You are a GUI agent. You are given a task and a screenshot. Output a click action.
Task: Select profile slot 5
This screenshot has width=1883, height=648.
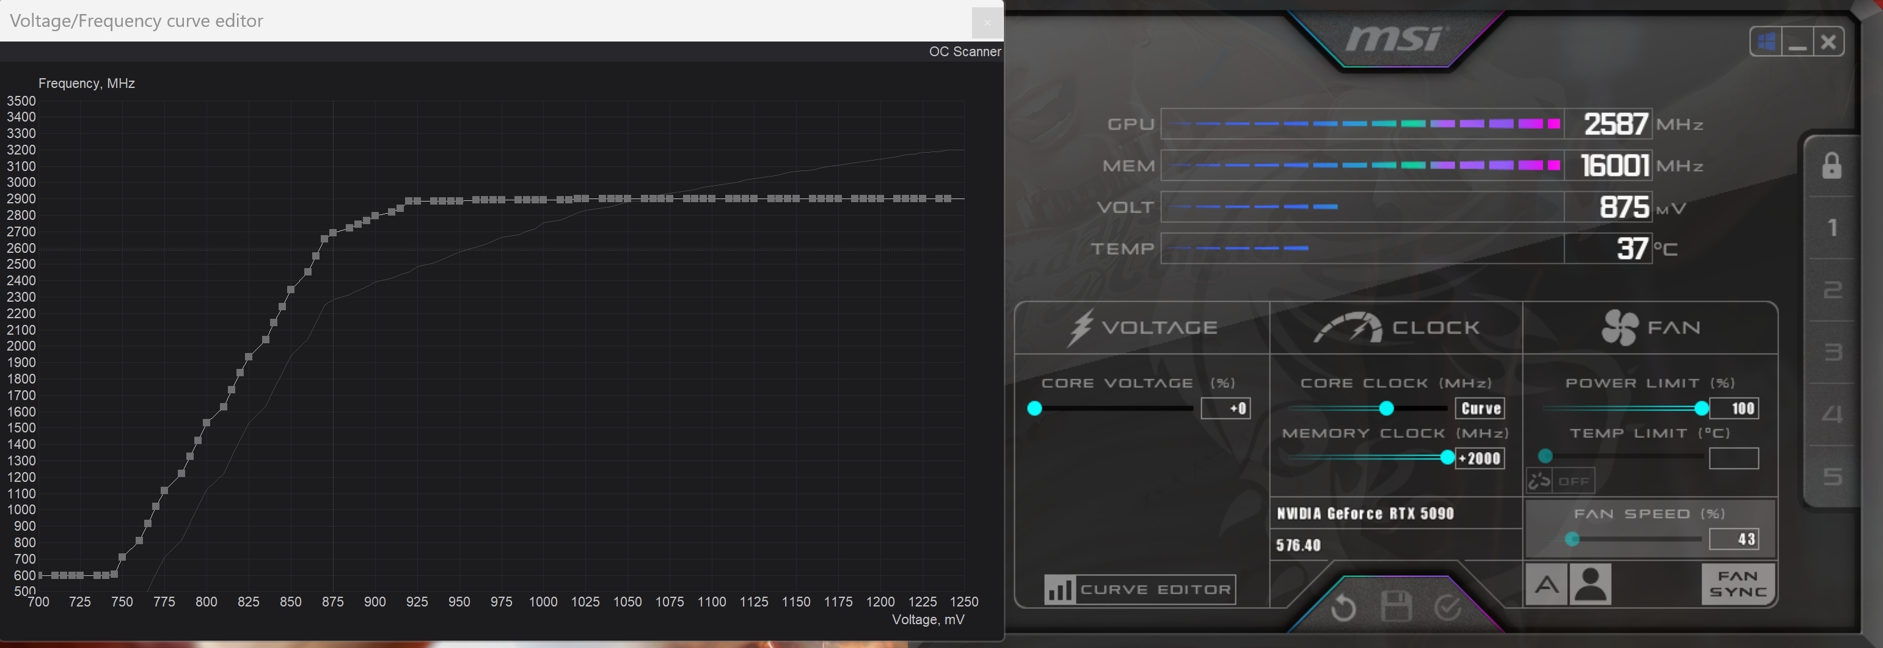[x=1832, y=476]
